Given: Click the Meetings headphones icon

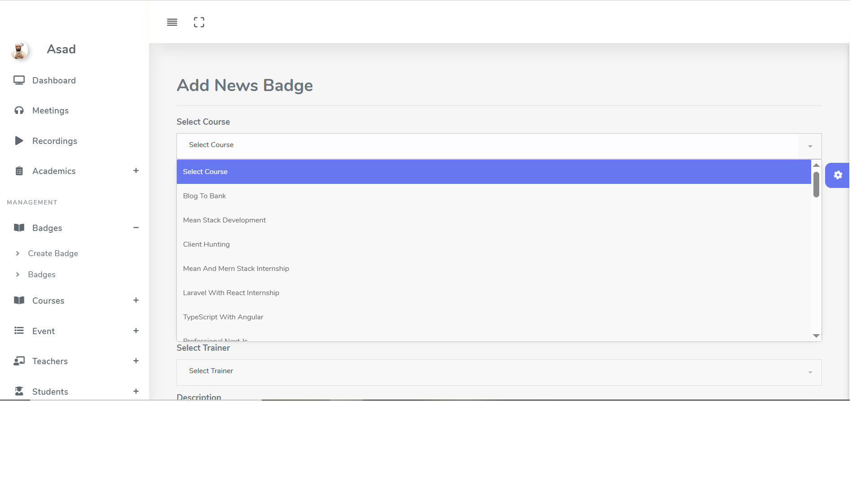Looking at the screenshot, I should point(19,110).
